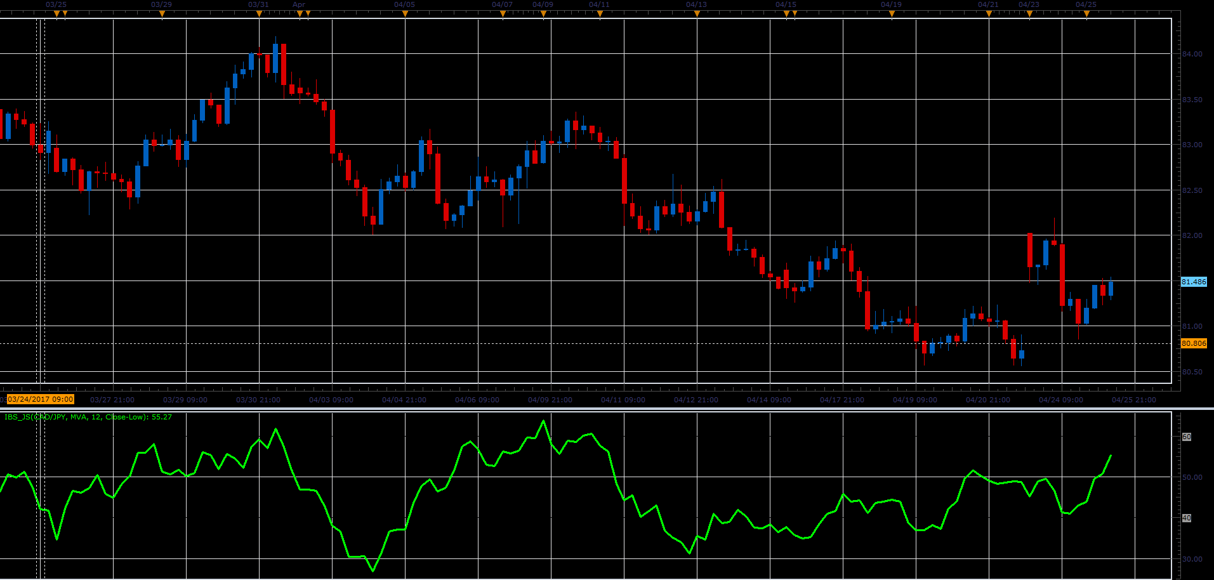The height and width of the screenshot is (580, 1214).
Task: Click the 03/27 21:00 time axis label
Action: click(x=112, y=400)
